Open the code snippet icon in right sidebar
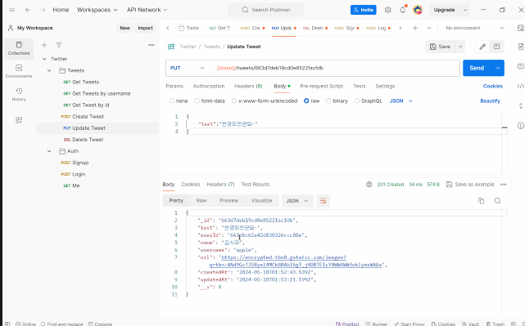 point(520,86)
